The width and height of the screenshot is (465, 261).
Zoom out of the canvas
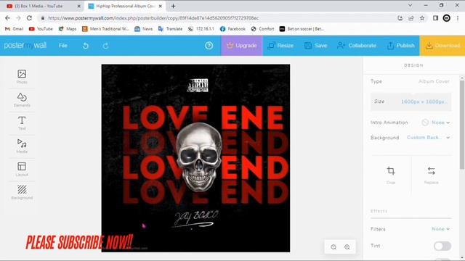(333, 246)
